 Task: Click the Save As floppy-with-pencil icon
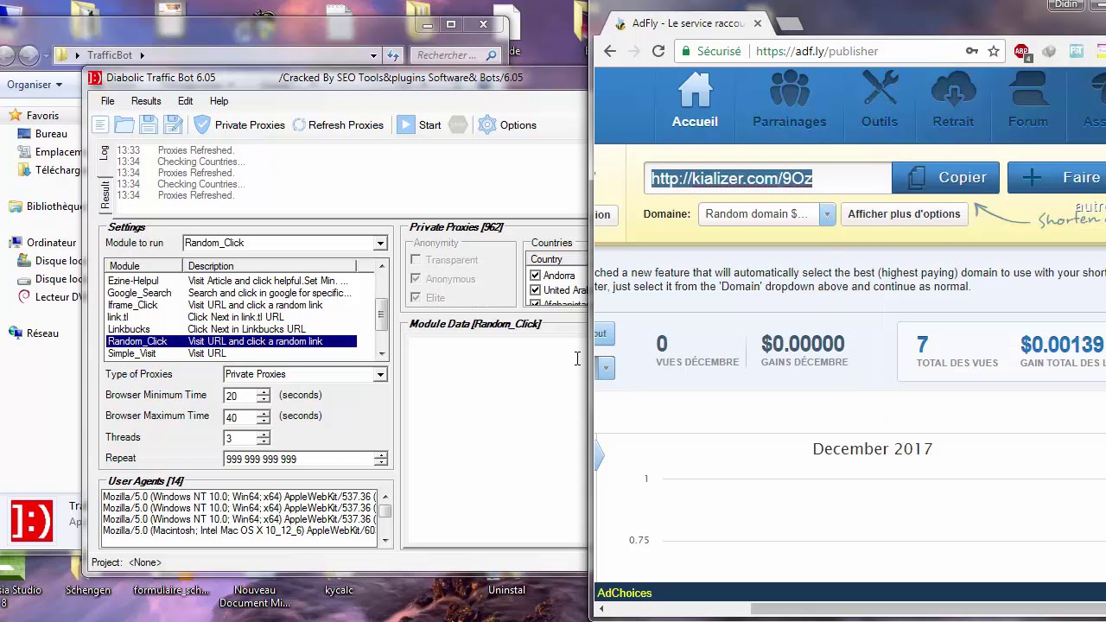173,125
